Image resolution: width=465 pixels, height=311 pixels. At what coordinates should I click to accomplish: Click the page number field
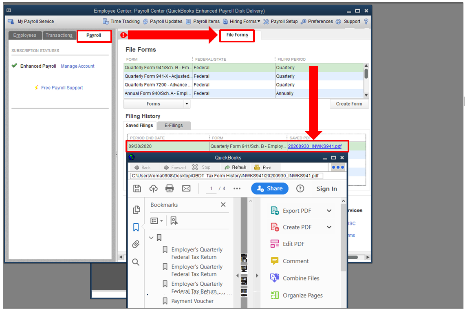point(211,189)
